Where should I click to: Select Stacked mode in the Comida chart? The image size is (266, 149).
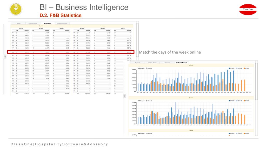pos(149,68)
